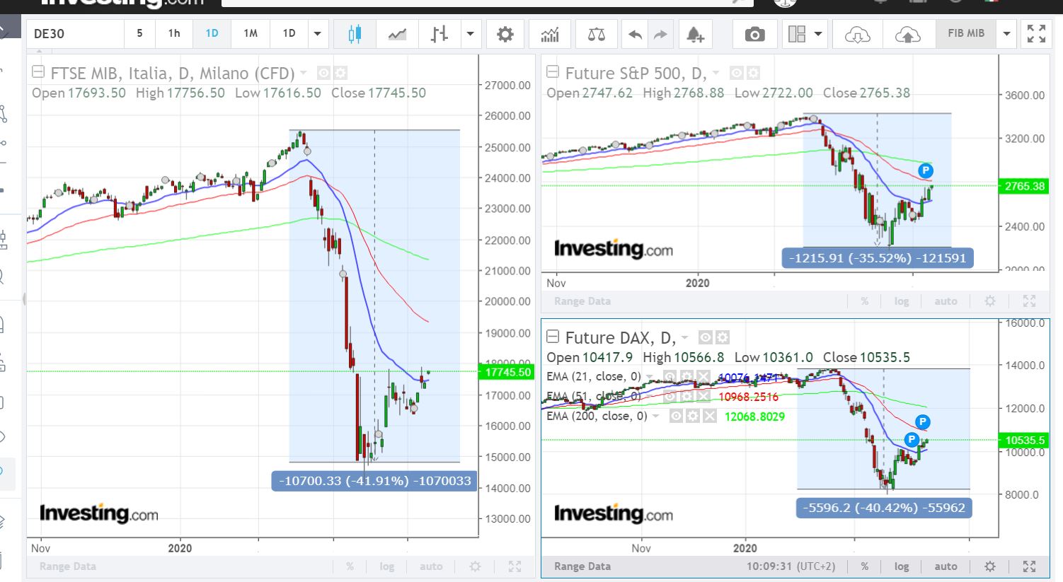Open EMA 200 indicator settings
The image size is (1063, 582).
pyautogui.click(x=693, y=416)
